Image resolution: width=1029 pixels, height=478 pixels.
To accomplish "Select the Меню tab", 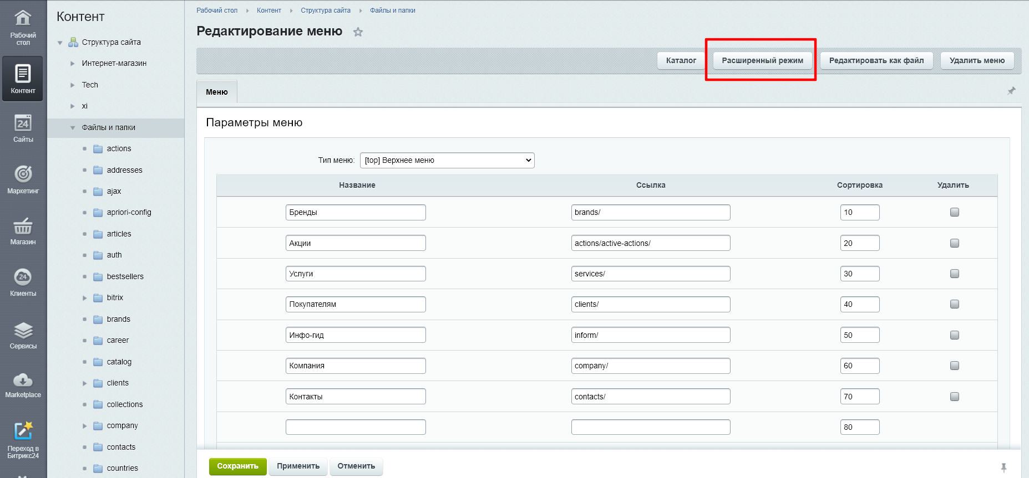I will tap(217, 92).
